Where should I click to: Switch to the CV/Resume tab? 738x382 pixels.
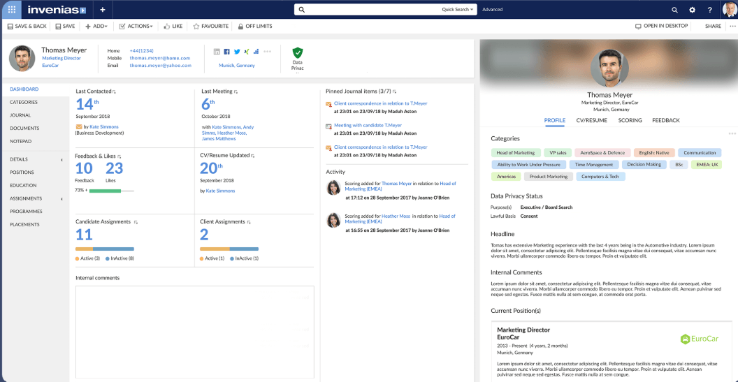pyautogui.click(x=592, y=120)
